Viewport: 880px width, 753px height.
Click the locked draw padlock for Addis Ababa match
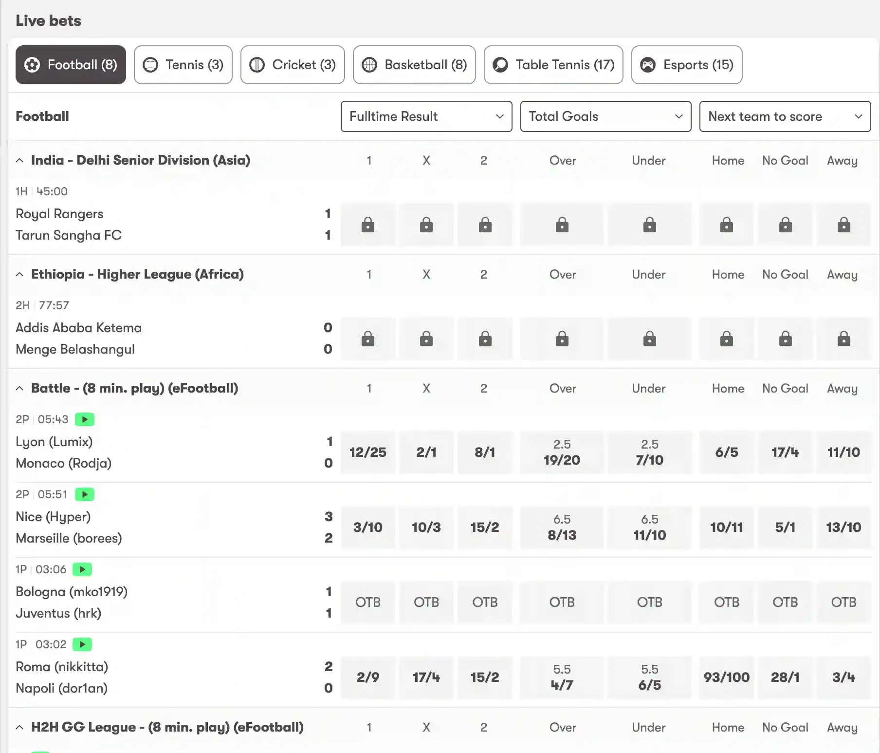[x=426, y=339]
